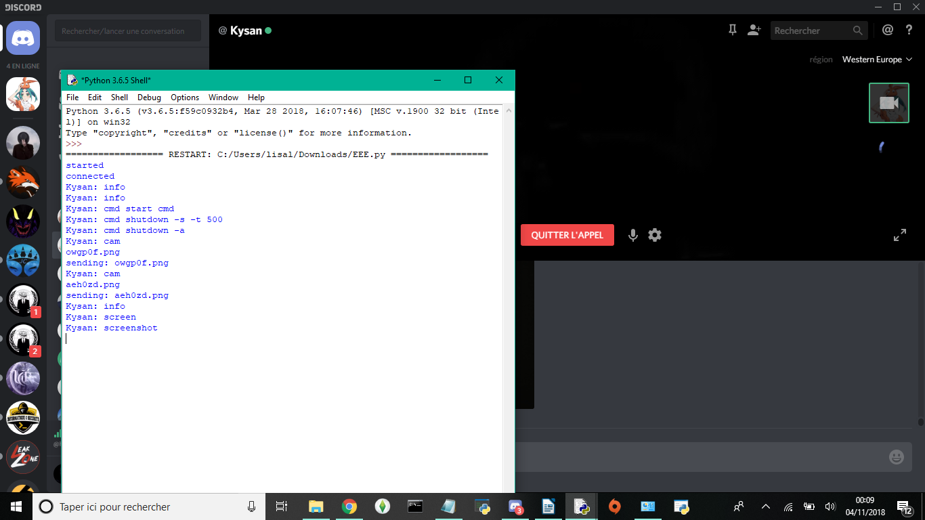The width and height of the screenshot is (925, 520).
Task: Open taskbar People icon
Action: tap(739, 506)
